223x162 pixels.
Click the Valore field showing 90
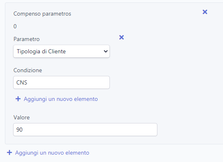(85, 130)
